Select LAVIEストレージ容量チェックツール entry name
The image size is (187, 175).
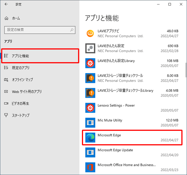(120, 76)
